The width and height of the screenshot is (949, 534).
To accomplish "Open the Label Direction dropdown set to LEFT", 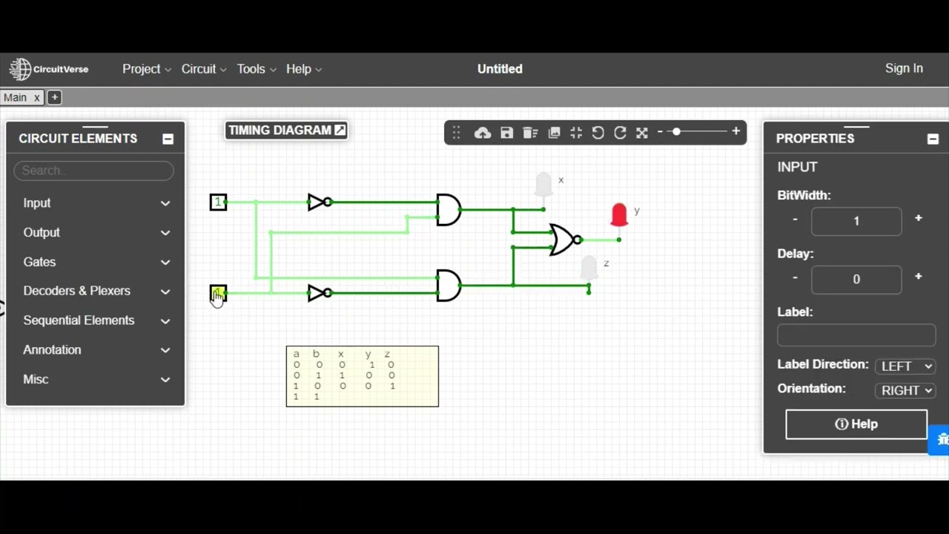I will (905, 365).
